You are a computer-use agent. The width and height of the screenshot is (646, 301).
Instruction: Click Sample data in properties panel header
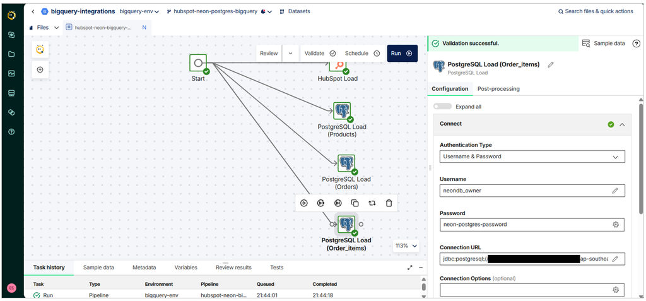click(x=604, y=44)
